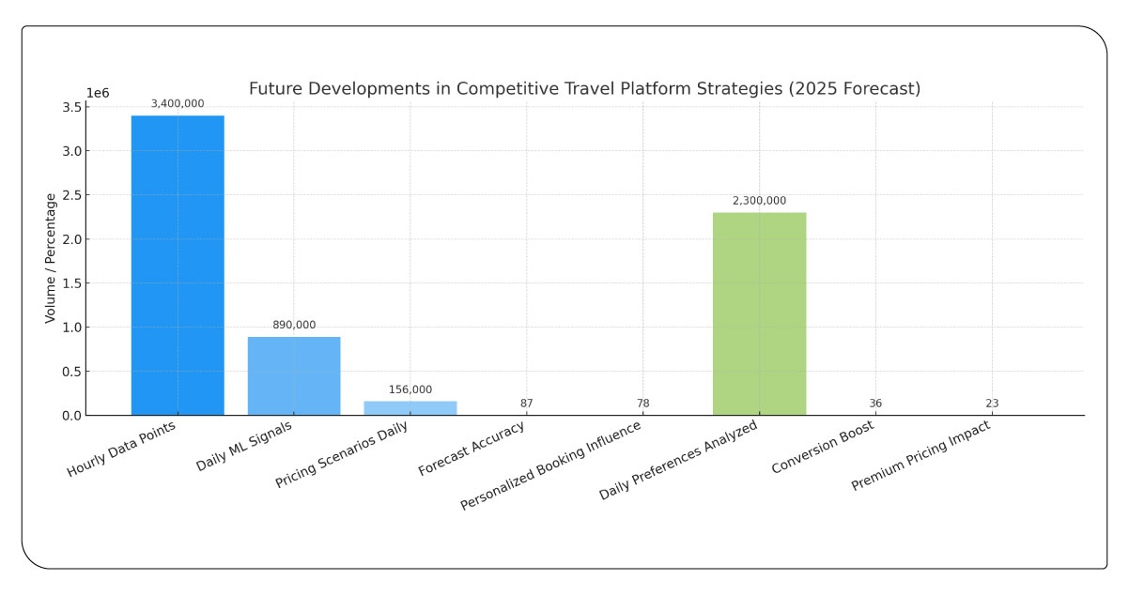This screenshot has height=595, width=1129.
Task: Click the 23 label for Premium Pricing Impact
Action: click(991, 401)
